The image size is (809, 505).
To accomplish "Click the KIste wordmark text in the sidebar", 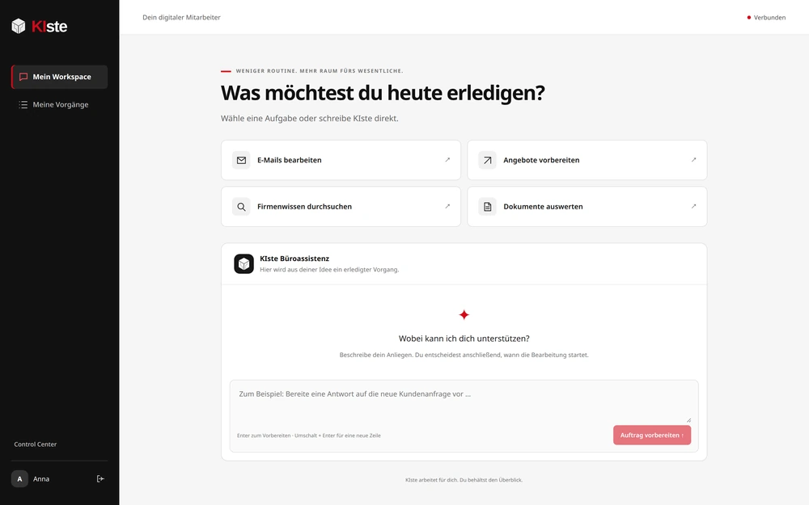I will 49,27.
